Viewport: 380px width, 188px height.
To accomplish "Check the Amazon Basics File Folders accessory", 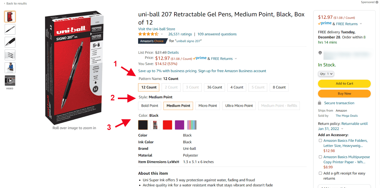I will click(320, 140).
